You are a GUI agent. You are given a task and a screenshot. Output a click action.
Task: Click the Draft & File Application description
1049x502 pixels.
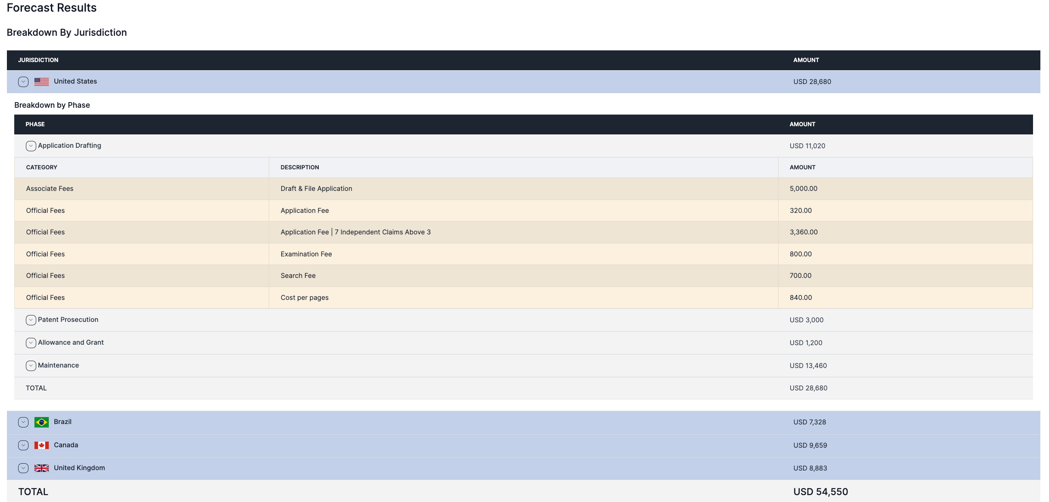pyautogui.click(x=316, y=189)
